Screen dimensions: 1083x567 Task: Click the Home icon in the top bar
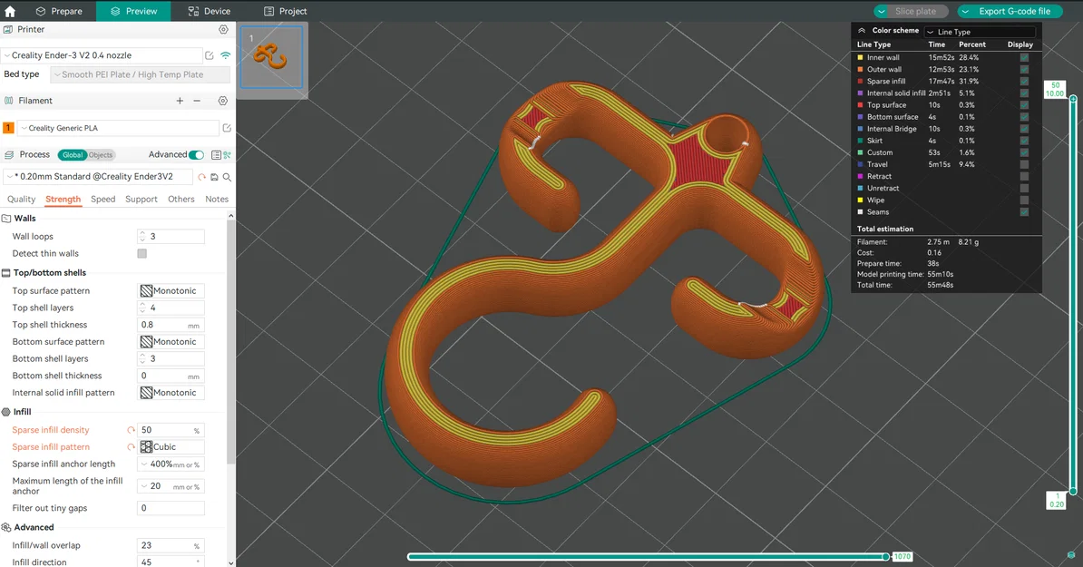[x=9, y=11]
